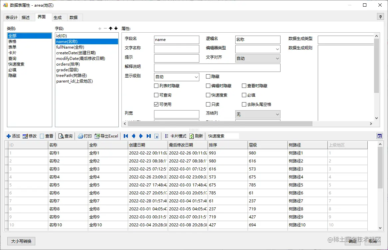Click the 打印 print button

85,136
